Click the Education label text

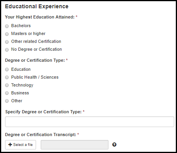pyautogui.click(x=21, y=69)
